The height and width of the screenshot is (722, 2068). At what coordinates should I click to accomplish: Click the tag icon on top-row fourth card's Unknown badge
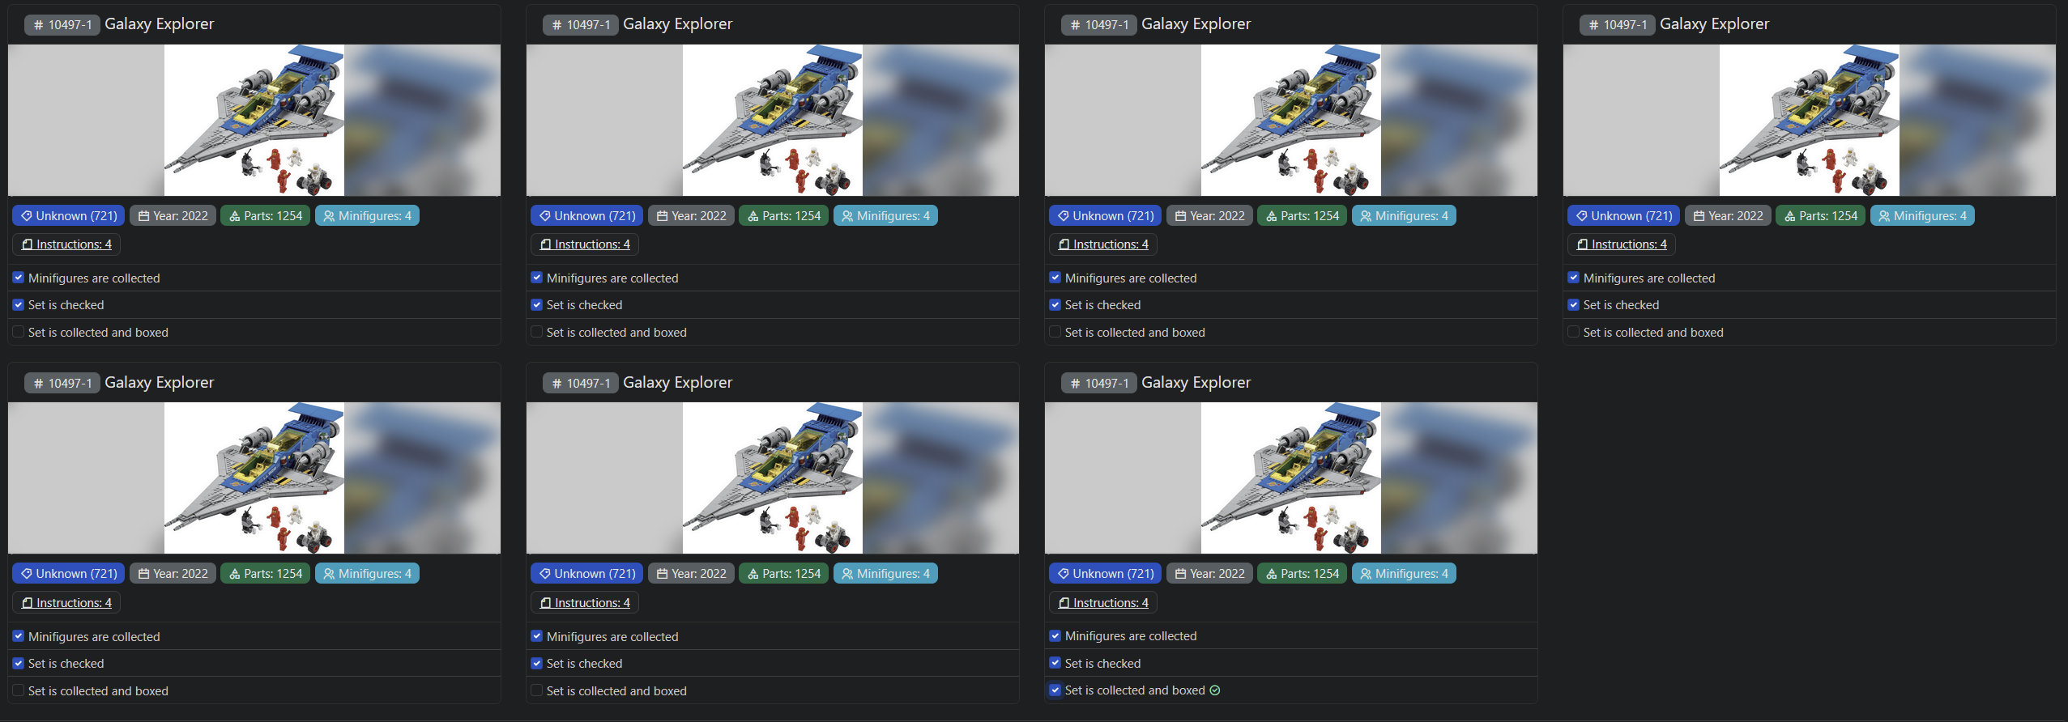(1582, 216)
